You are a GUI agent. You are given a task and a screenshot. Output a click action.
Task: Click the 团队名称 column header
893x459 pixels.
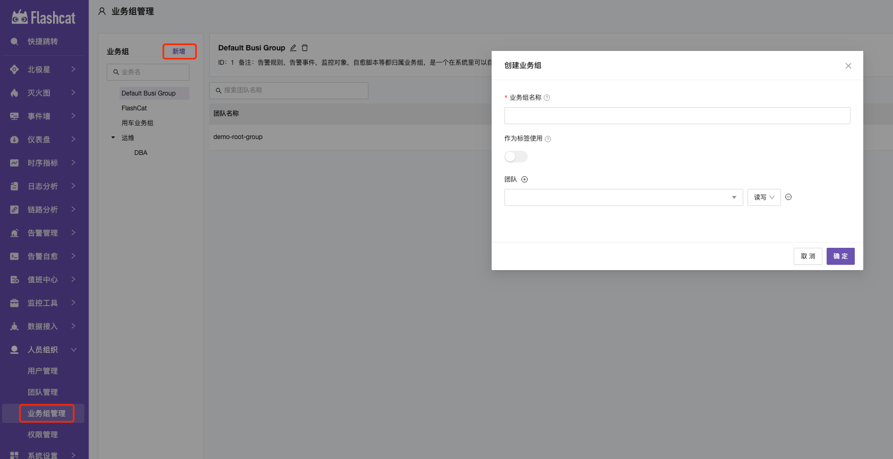point(226,114)
